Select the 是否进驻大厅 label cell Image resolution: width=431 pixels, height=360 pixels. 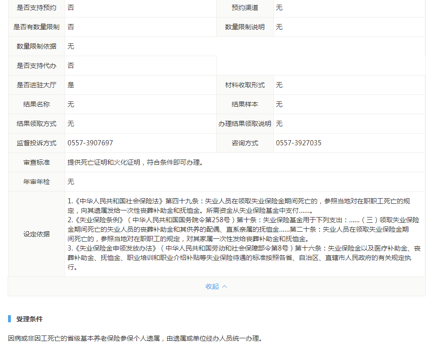pos(36,85)
